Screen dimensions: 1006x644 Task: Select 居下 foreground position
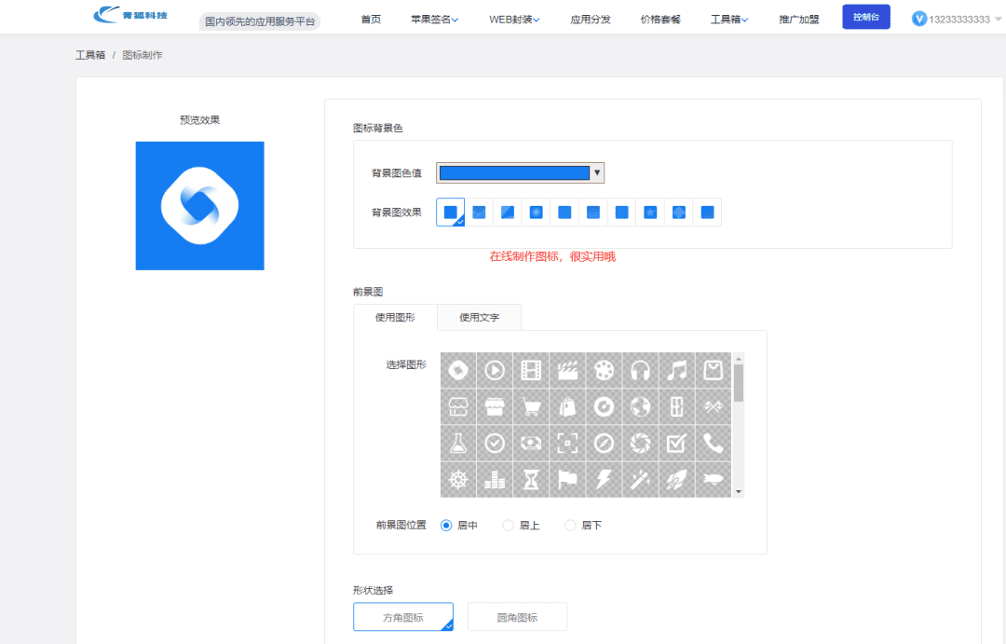[570, 526]
